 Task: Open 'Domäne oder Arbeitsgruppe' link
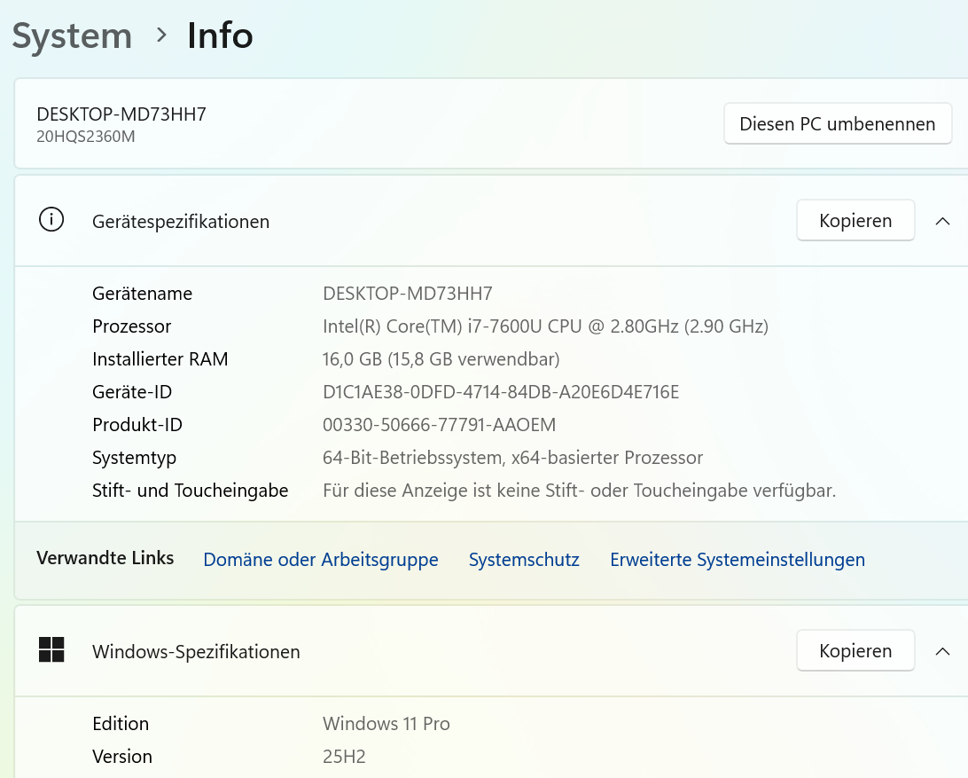pos(320,559)
